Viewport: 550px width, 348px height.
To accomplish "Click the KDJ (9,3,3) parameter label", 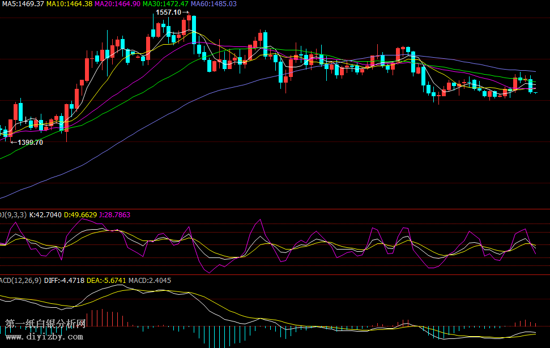I will click(x=14, y=215).
